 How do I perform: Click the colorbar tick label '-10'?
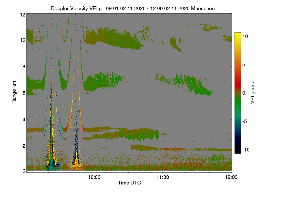[x=246, y=150]
